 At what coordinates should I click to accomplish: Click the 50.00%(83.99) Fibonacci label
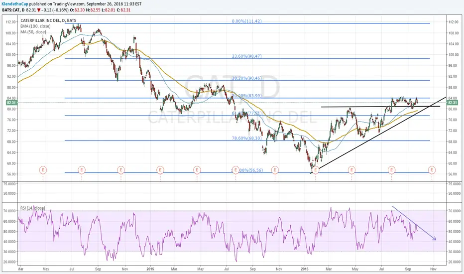click(246, 96)
